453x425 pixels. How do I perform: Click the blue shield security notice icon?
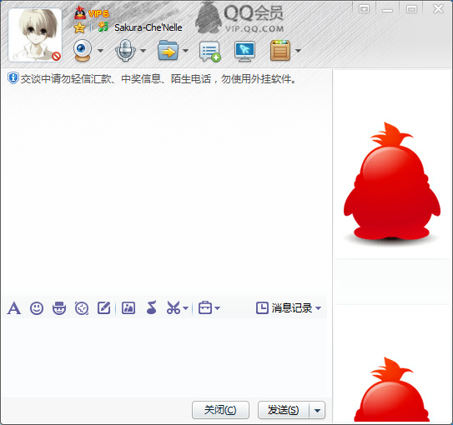(13, 78)
